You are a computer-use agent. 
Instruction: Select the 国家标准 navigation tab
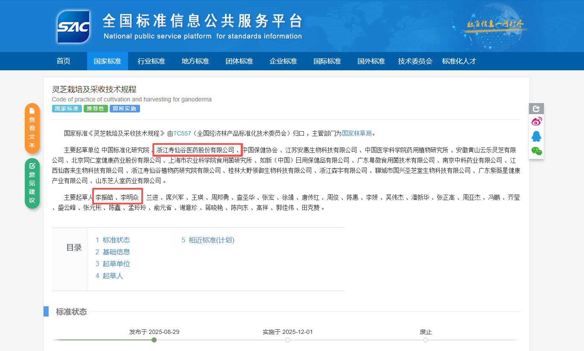click(108, 61)
